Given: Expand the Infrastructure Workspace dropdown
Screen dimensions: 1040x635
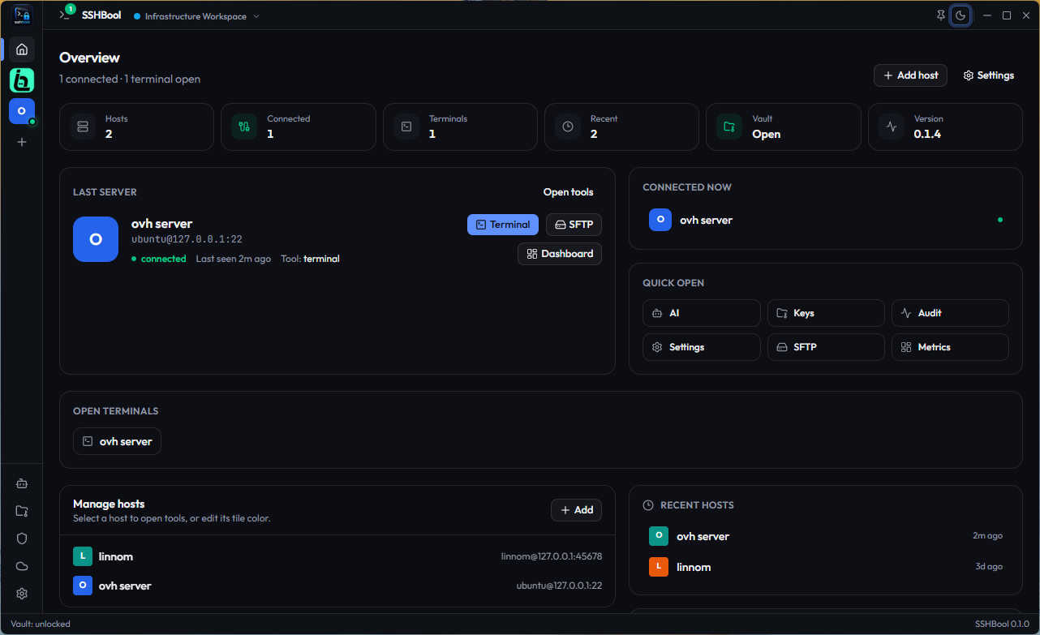Looking at the screenshot, I should (197, 16).
